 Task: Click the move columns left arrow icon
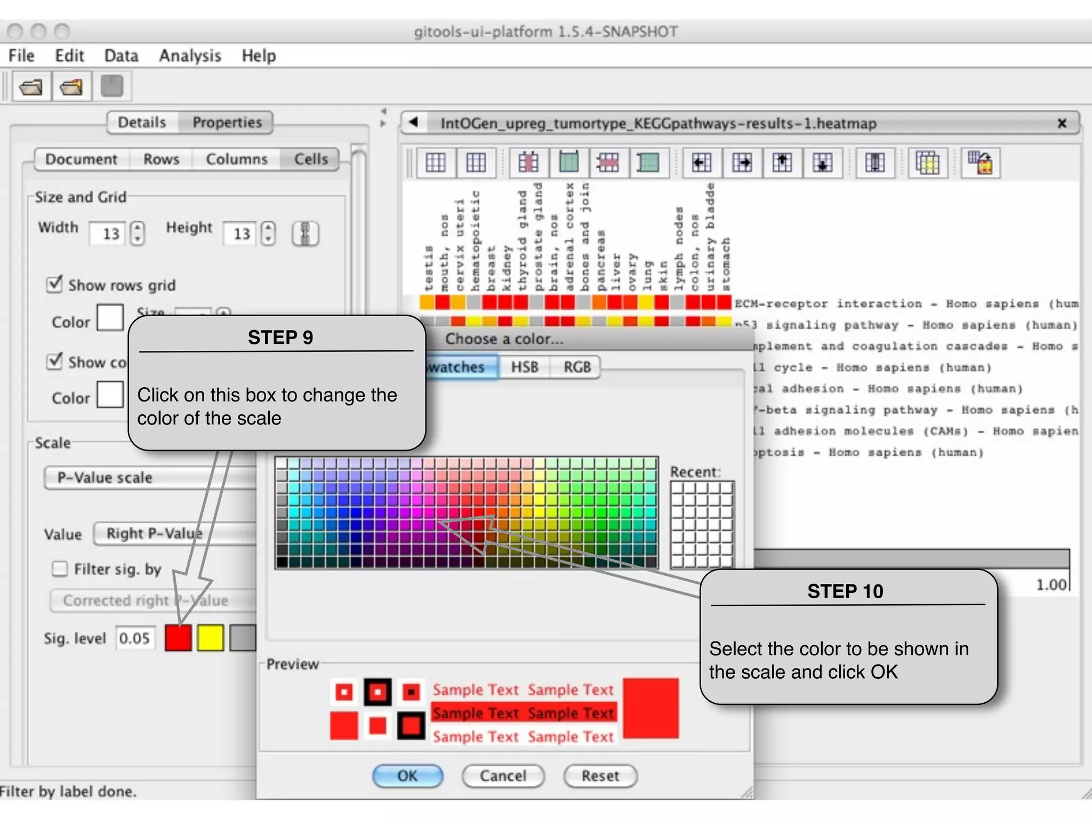(701, 163)
